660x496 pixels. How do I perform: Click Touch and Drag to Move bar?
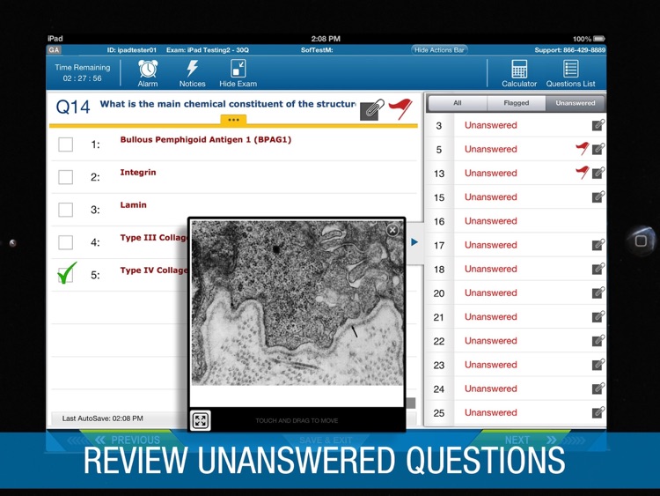[297, 420]
